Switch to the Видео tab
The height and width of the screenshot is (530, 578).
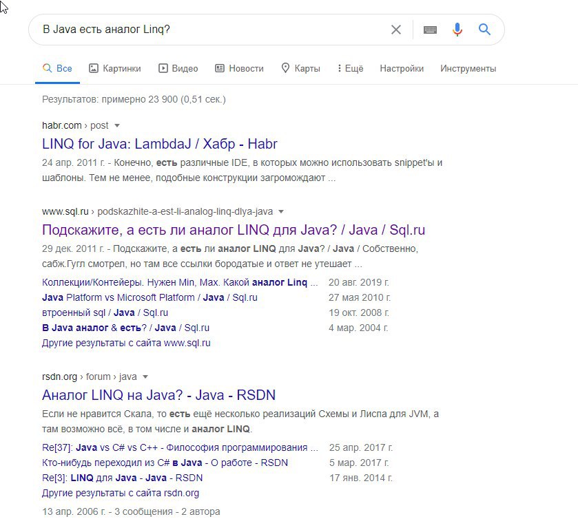point(178,69)
